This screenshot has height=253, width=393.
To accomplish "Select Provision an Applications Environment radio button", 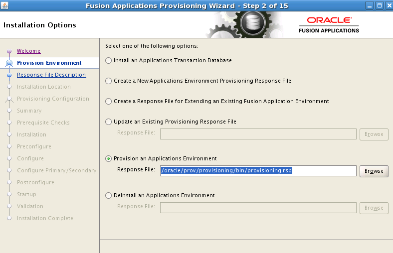I will [x=109, y=159].
